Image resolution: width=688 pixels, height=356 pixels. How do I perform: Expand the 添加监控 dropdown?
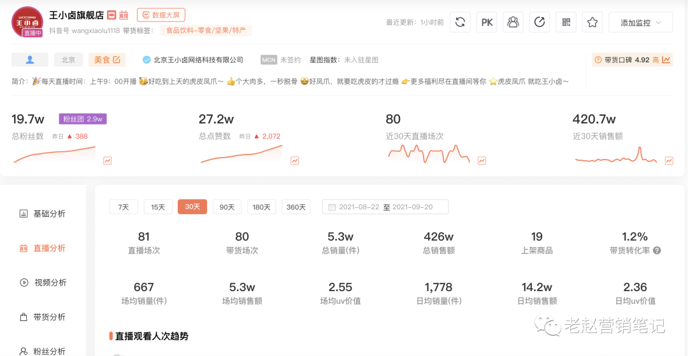[641, 23]
